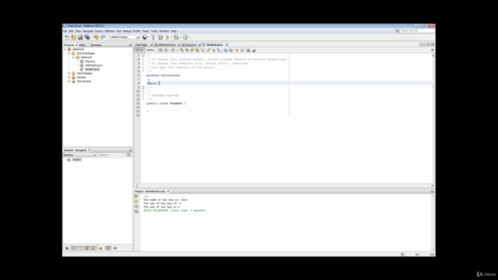
Task: Click the settings icon in Output panel sidebar
Action: 137,212
